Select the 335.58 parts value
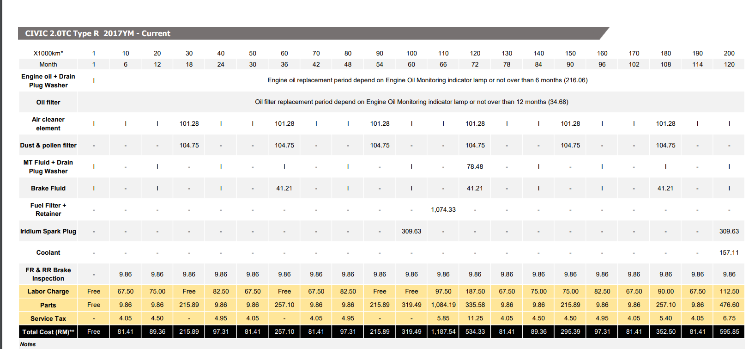 coord(475,305)
